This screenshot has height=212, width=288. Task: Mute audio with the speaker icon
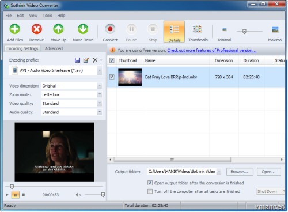pyautogui.click(x=78, y=195)
